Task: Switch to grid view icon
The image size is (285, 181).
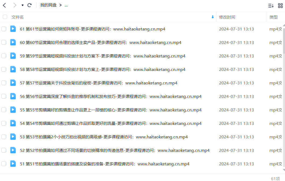Action: click(x=280, y=6)
